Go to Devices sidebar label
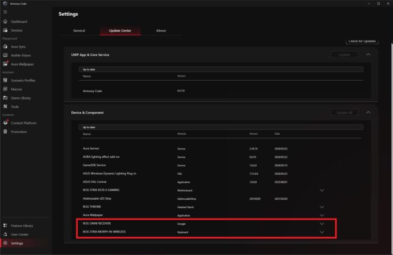The image size is (393, 255). tap(16, 30)
